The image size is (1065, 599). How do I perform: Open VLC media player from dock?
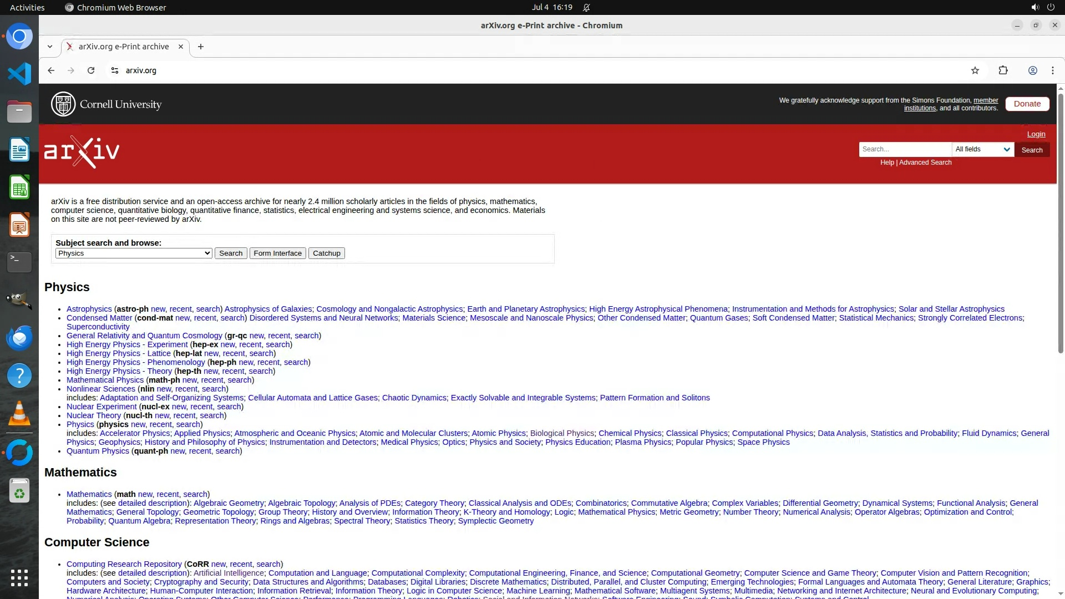coord(19,414)
